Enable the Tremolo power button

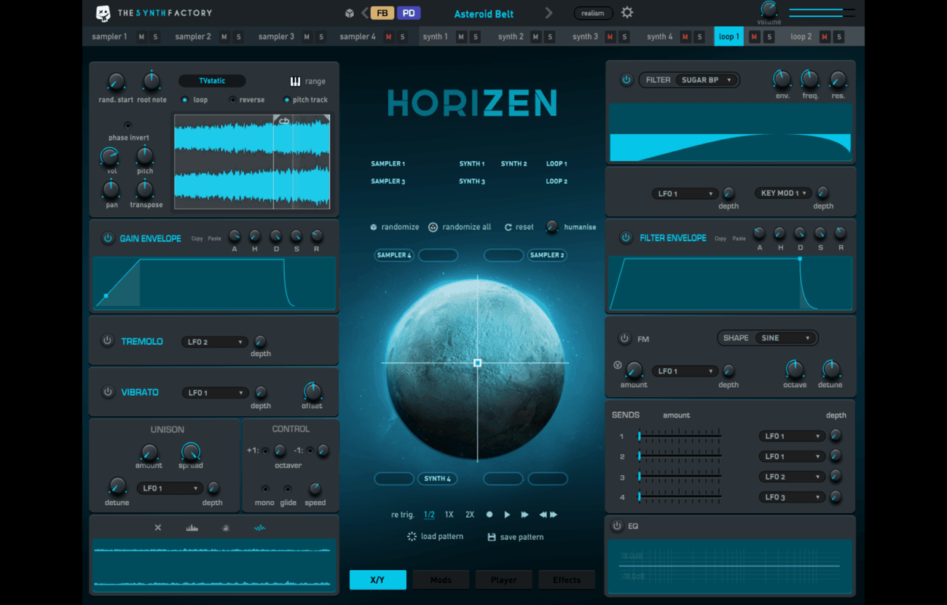coord(107,340)
